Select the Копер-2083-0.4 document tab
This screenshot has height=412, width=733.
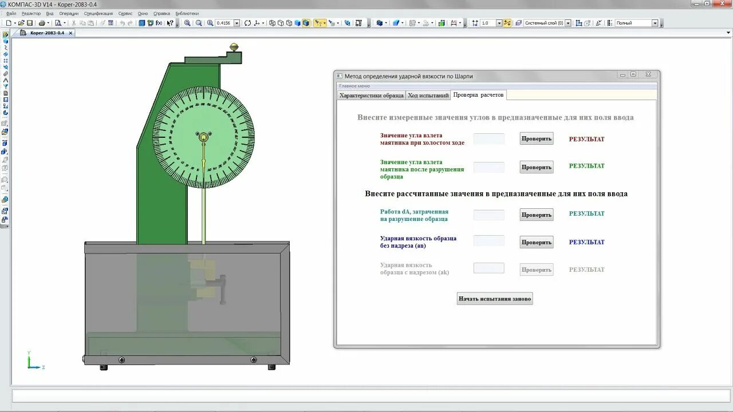point(47,33)
